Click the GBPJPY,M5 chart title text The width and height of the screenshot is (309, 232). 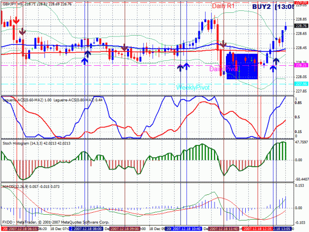click(x=12, y=4)
